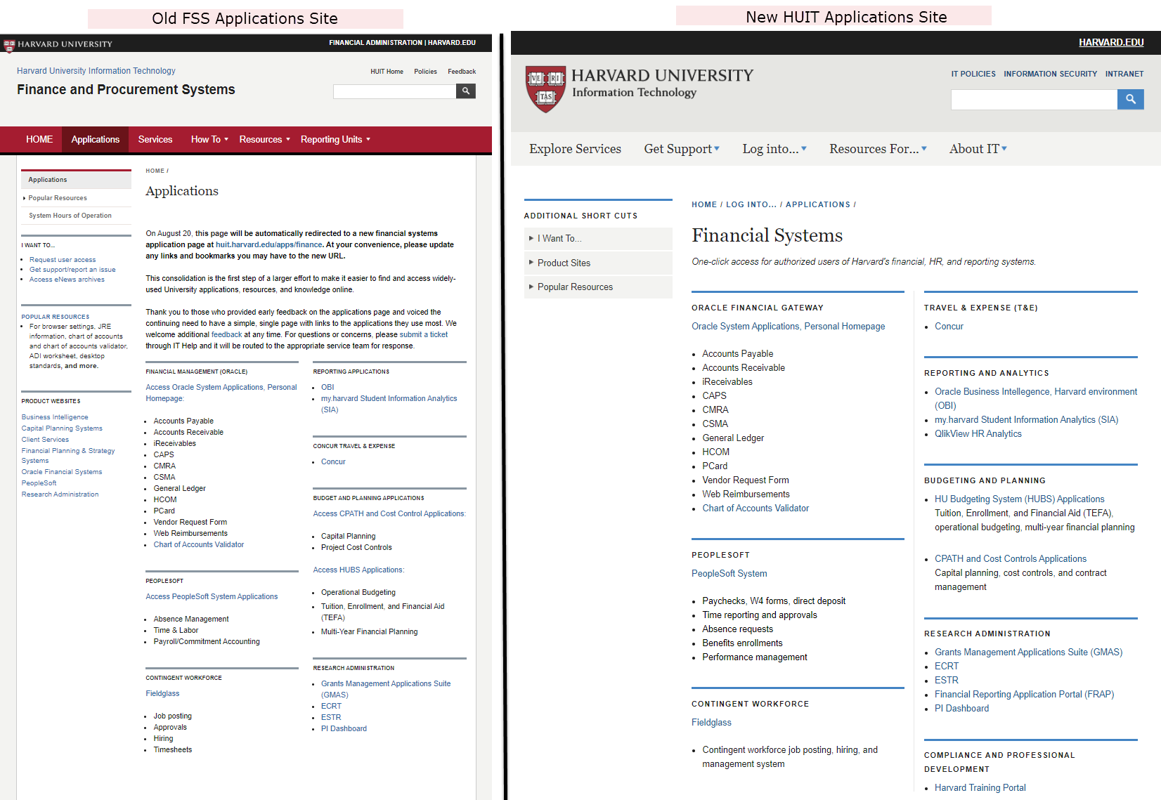Open QlikView HR Analytics link
This screenshot has width=1161, height=800.
(978, 434)
